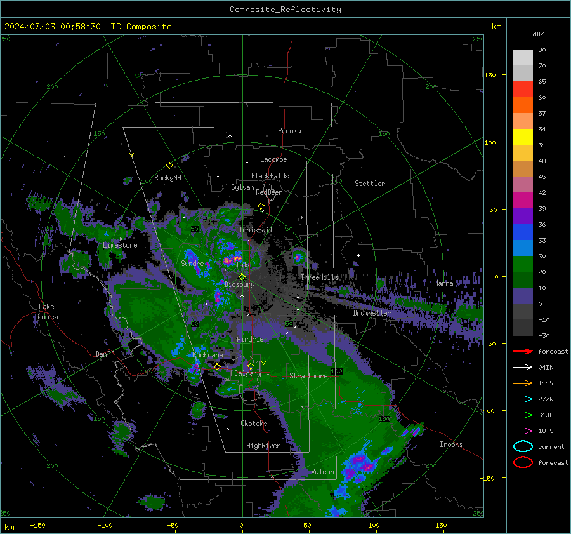Click the Lacombe town label
Image resolution: width=571 pixels, height=534 pixels.
[273, 159]
